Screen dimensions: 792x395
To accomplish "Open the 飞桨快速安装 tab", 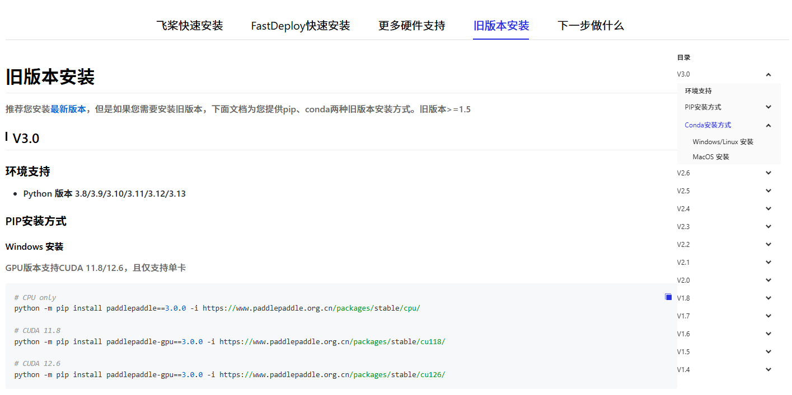I will [x=190, y=25].
